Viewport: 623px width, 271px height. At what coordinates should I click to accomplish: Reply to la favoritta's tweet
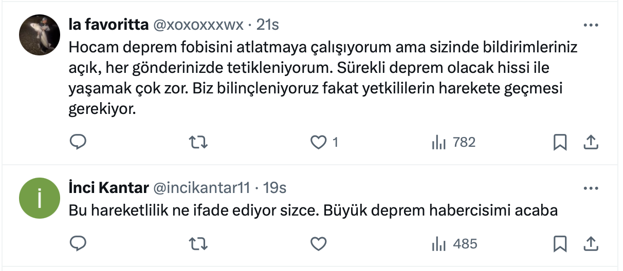coord(78,142)
